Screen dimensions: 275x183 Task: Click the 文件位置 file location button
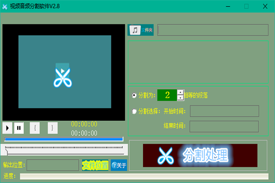95,165
